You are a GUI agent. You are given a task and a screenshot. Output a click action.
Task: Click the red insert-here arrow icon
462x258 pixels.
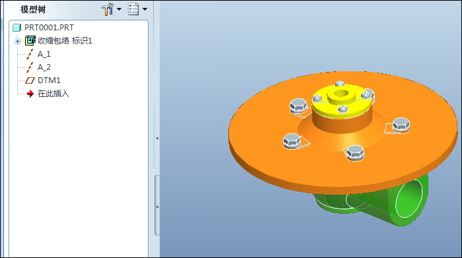[x=30, y=94]
